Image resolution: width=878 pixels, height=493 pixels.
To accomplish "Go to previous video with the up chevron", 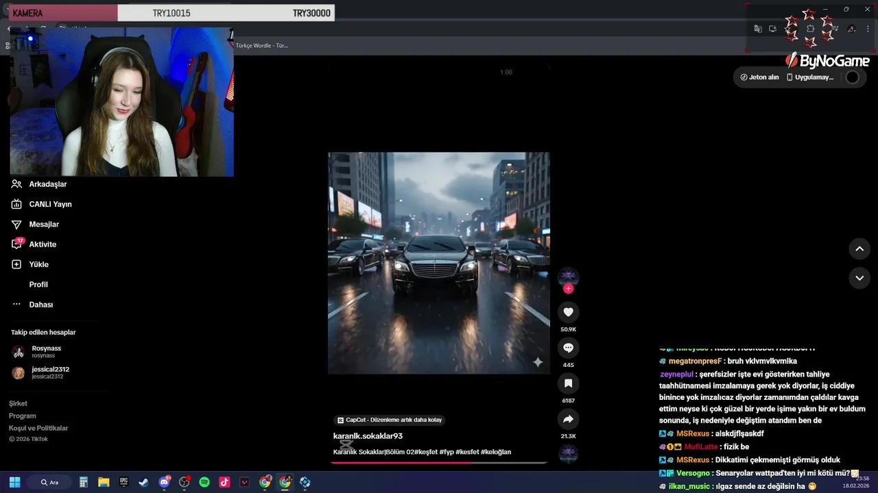I will 859,249.
